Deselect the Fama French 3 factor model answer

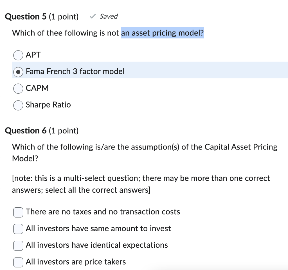click(18, 72)
